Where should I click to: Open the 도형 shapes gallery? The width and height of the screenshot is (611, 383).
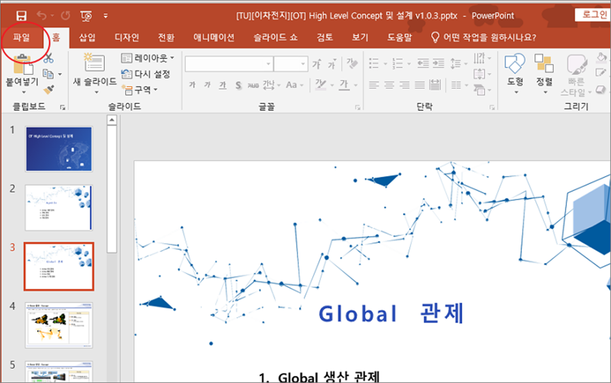[515, 74]
